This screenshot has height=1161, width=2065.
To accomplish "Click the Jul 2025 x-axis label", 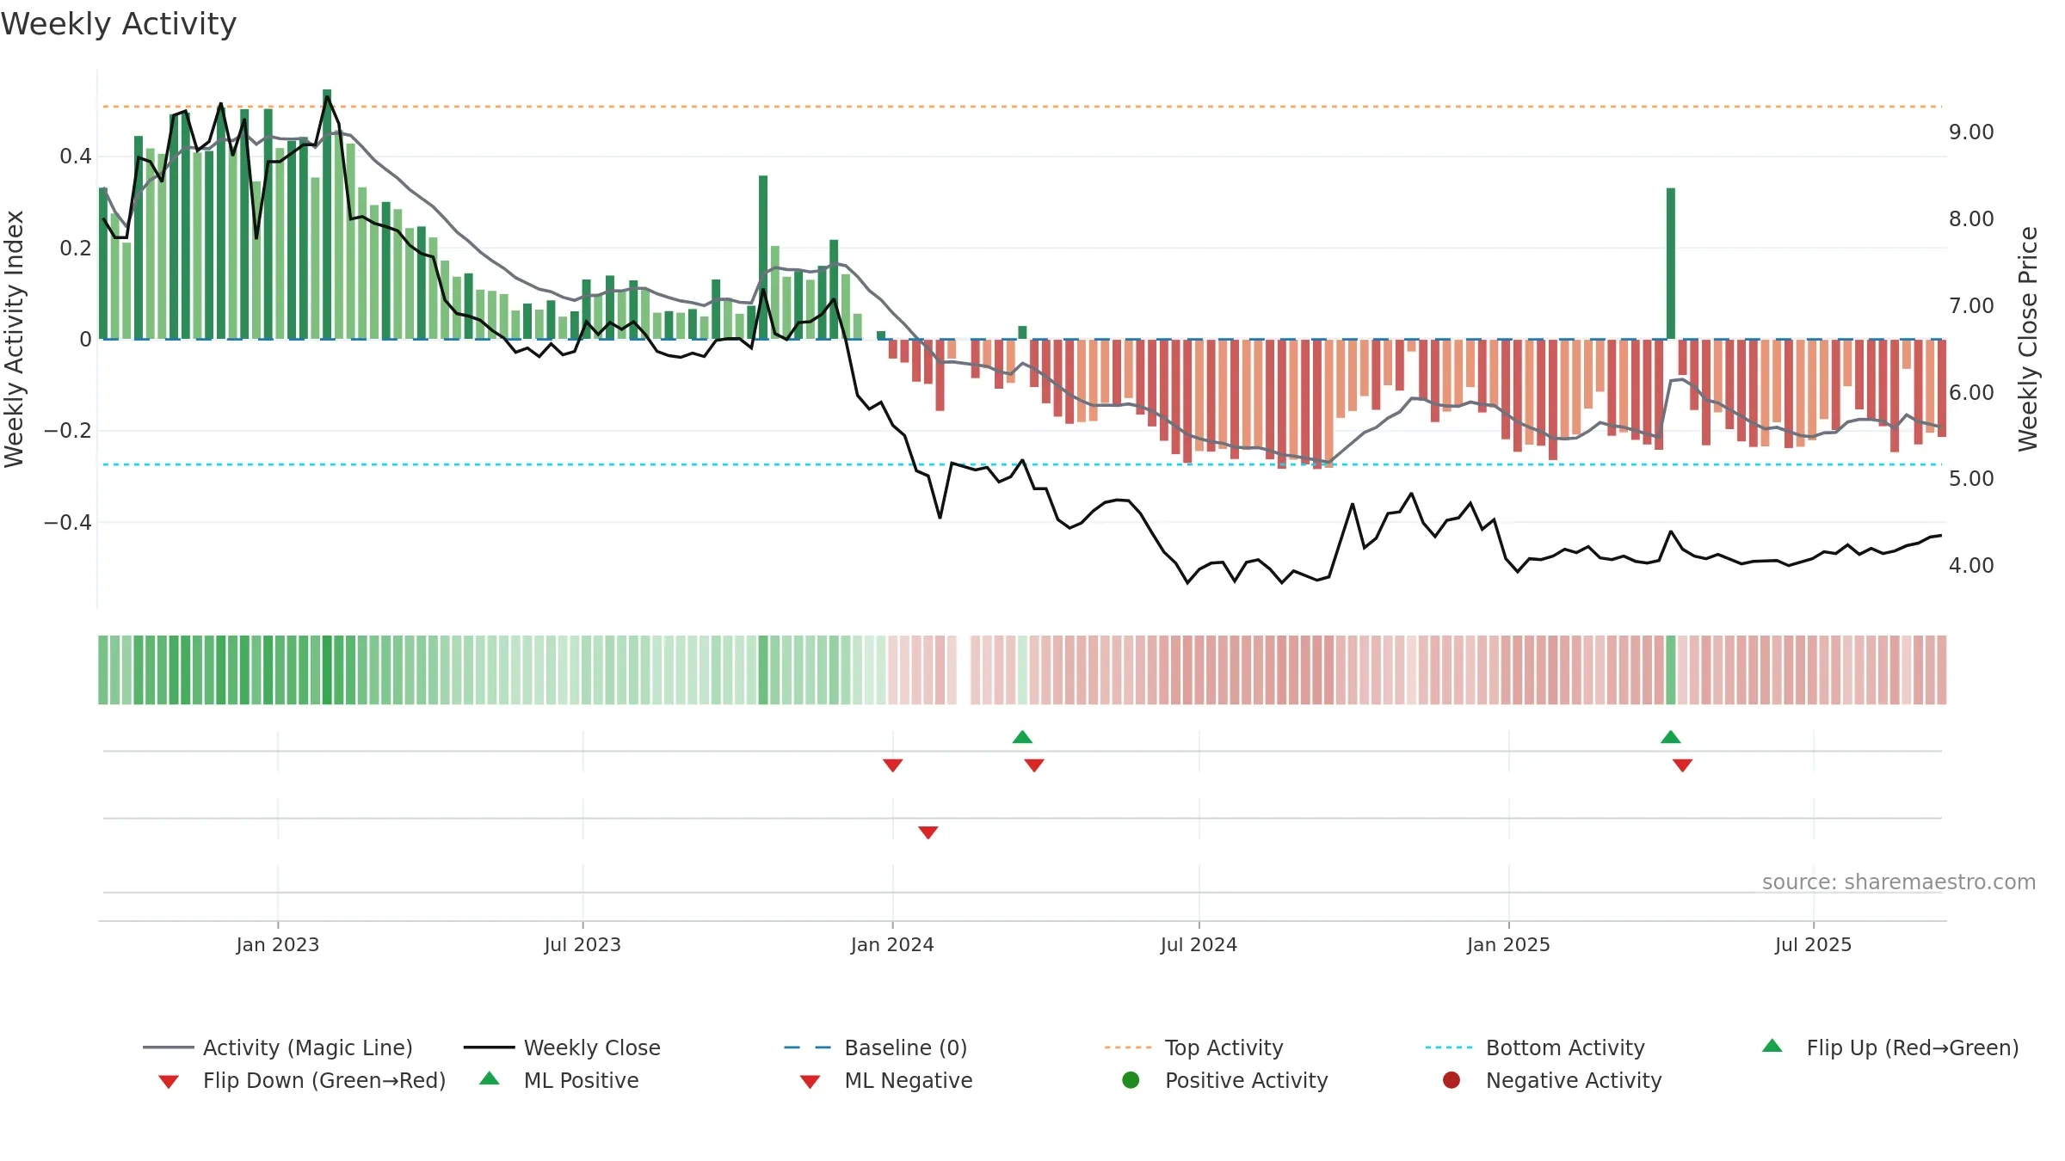I will click(1813, 945).
